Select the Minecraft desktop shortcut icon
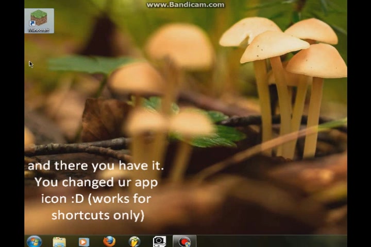The width and height of the screenshot is (371, 247). tap(39, 19)
